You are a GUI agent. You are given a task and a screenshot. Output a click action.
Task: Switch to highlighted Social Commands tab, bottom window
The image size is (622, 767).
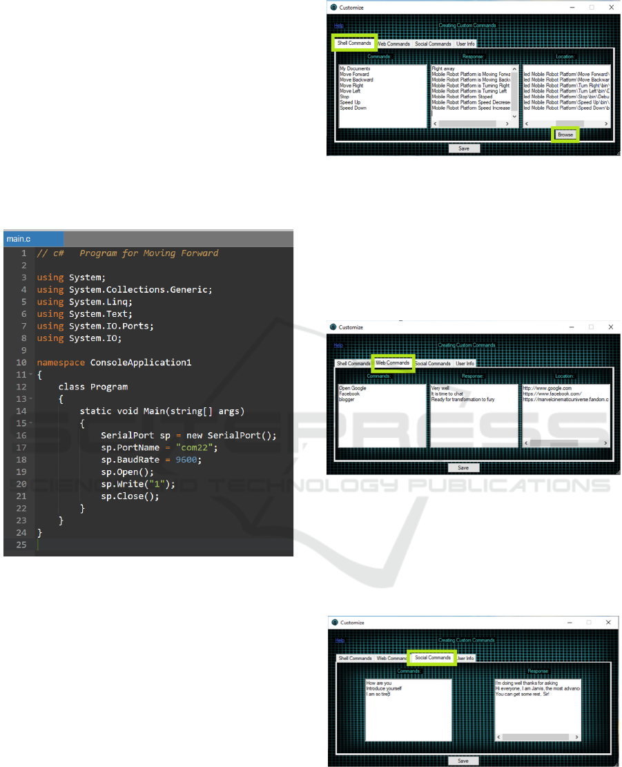coord(432,658)
